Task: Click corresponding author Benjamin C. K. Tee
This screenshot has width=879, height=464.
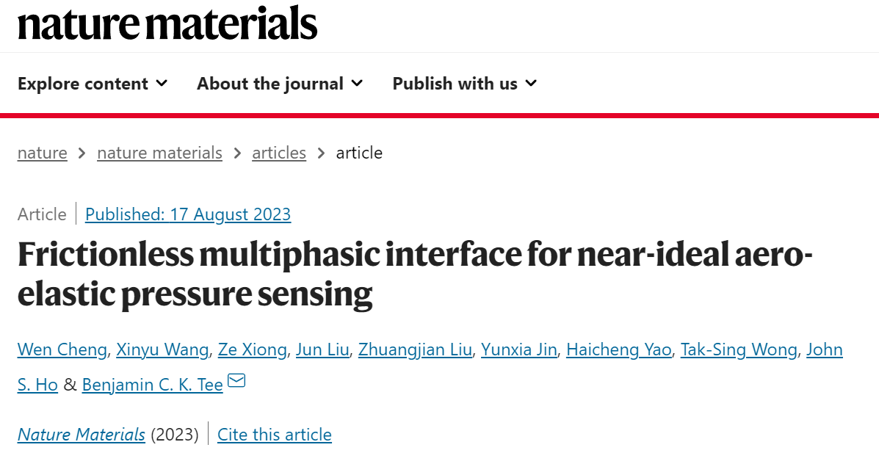Action: pyautogui.click(x=153, y=385)
